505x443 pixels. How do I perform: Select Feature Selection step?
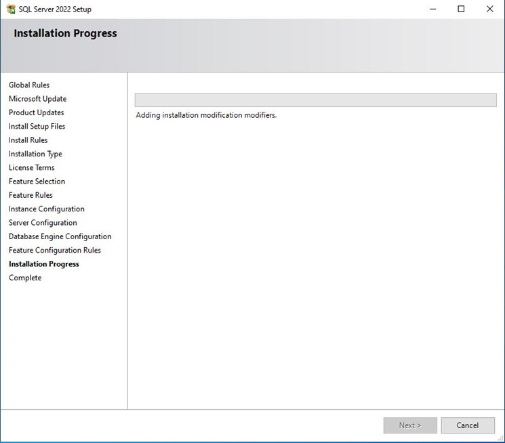37,182
